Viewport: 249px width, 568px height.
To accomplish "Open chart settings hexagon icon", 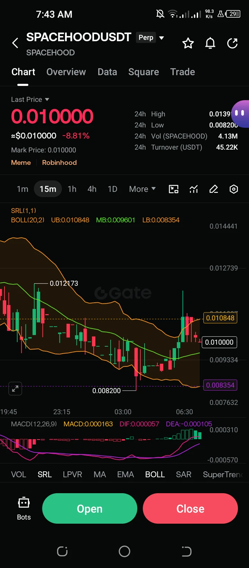I will (234, 189).
